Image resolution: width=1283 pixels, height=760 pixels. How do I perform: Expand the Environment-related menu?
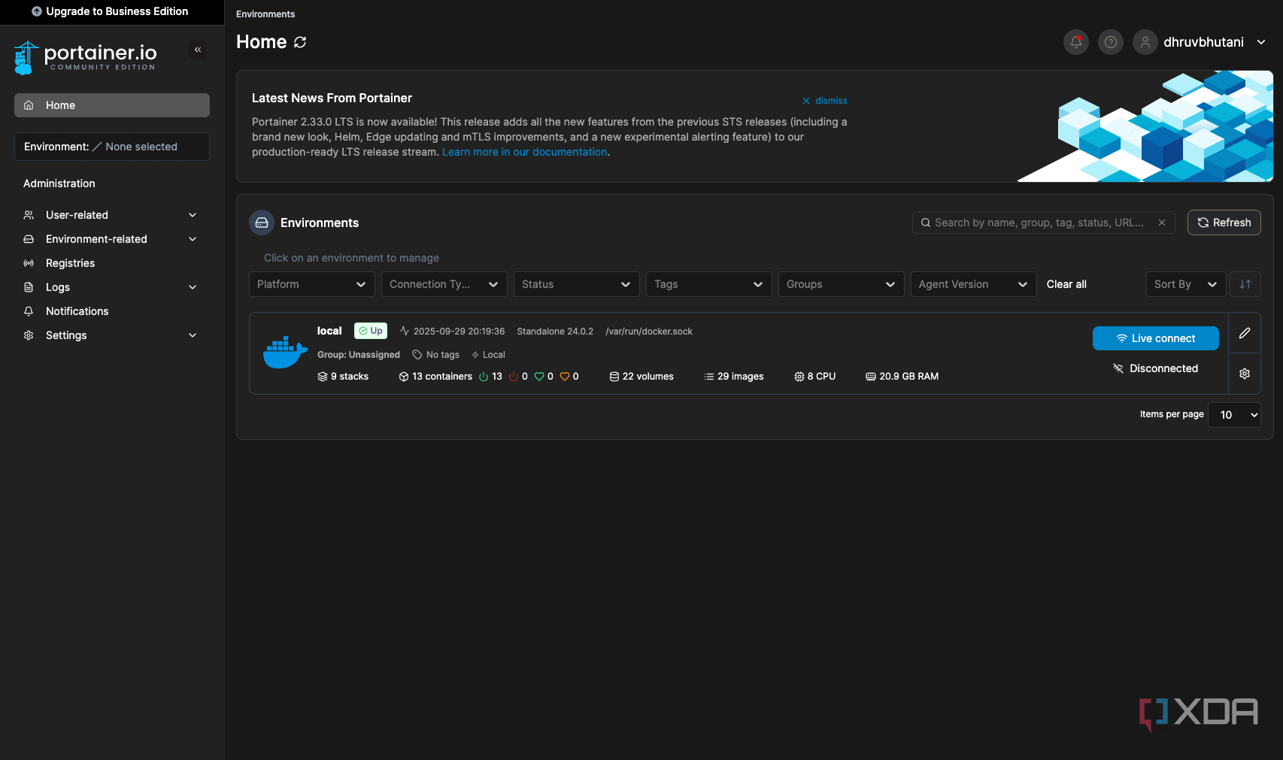(x=112, y=239)
